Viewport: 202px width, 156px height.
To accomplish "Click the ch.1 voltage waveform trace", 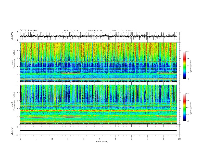I will coord(98,36).
